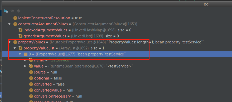Viewport: 232px width, 102px height.
Task: Select the source = null row
Action: [x=117, y=72]
